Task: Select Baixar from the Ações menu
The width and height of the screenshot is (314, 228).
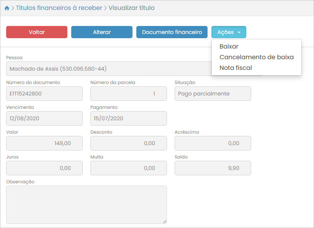Action: pyautogui.click(x=229, y=47)
